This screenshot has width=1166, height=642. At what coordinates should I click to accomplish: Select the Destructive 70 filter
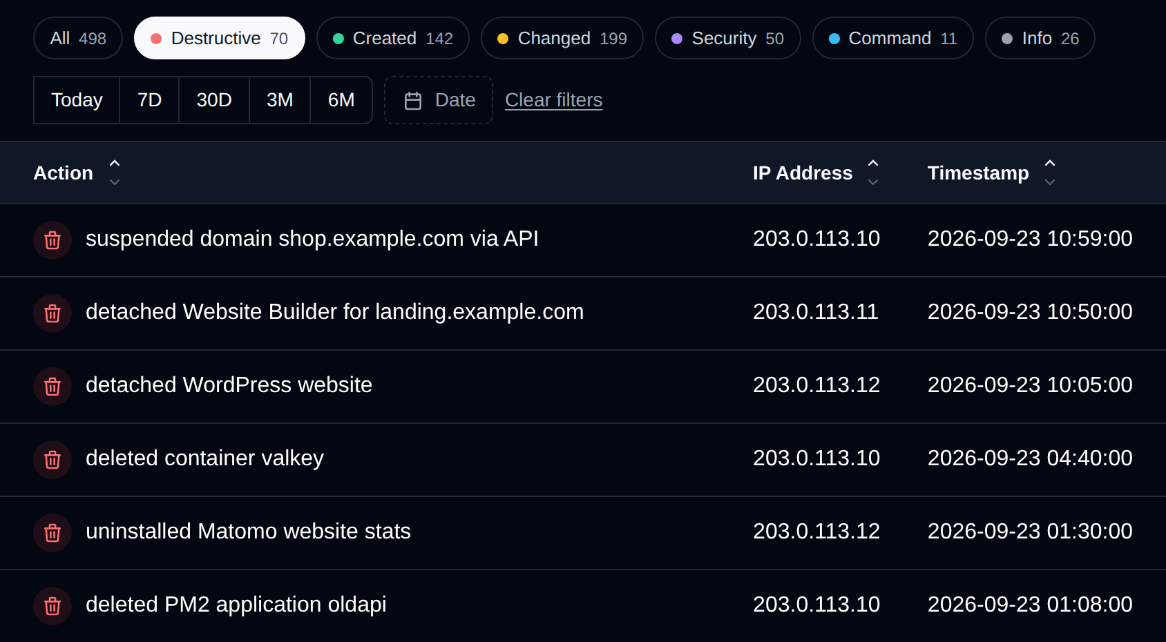tap(220, 38)
